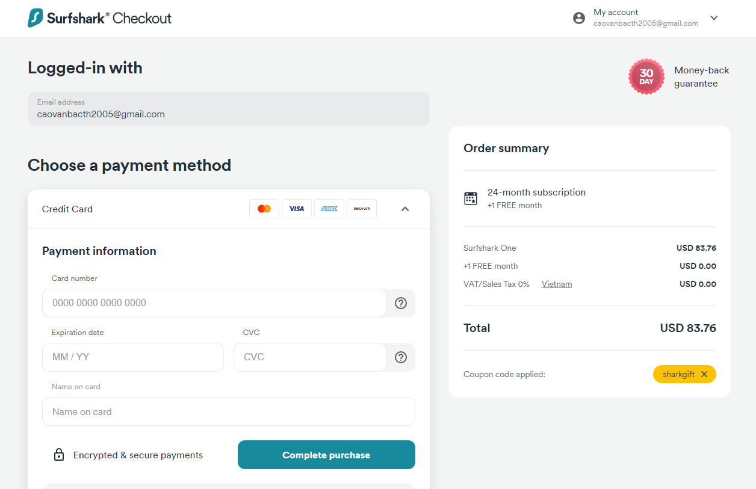Click the Surfshark One label

coord(490,248)
